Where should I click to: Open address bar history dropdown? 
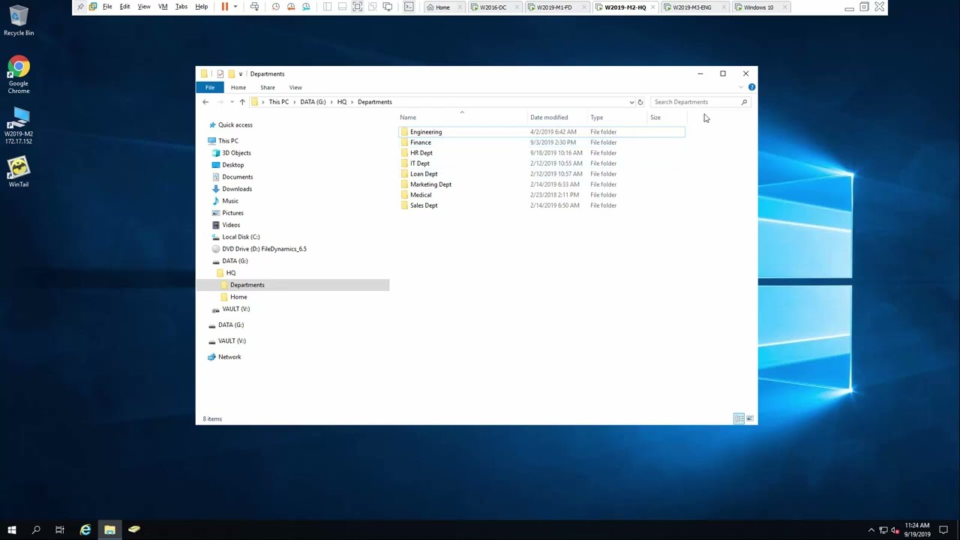(631, 102)
